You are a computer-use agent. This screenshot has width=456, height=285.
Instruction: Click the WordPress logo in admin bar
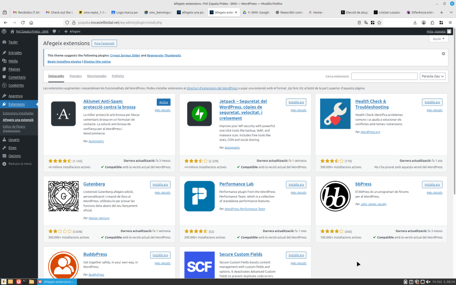4,32
